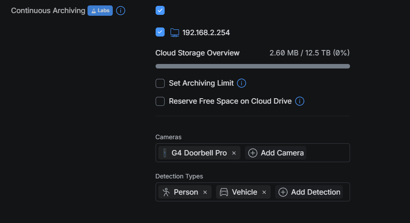Click the Vehicle detection car icon
This screenshot has width=410, height=223.
[x=224, y=192]
